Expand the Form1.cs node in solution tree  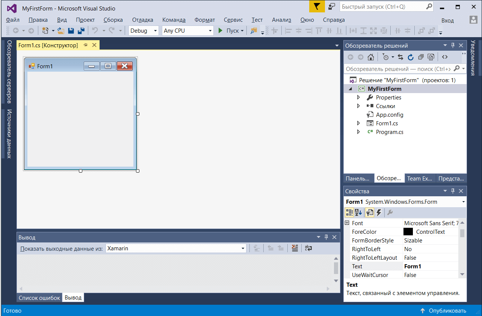click(x=358, y=123)
